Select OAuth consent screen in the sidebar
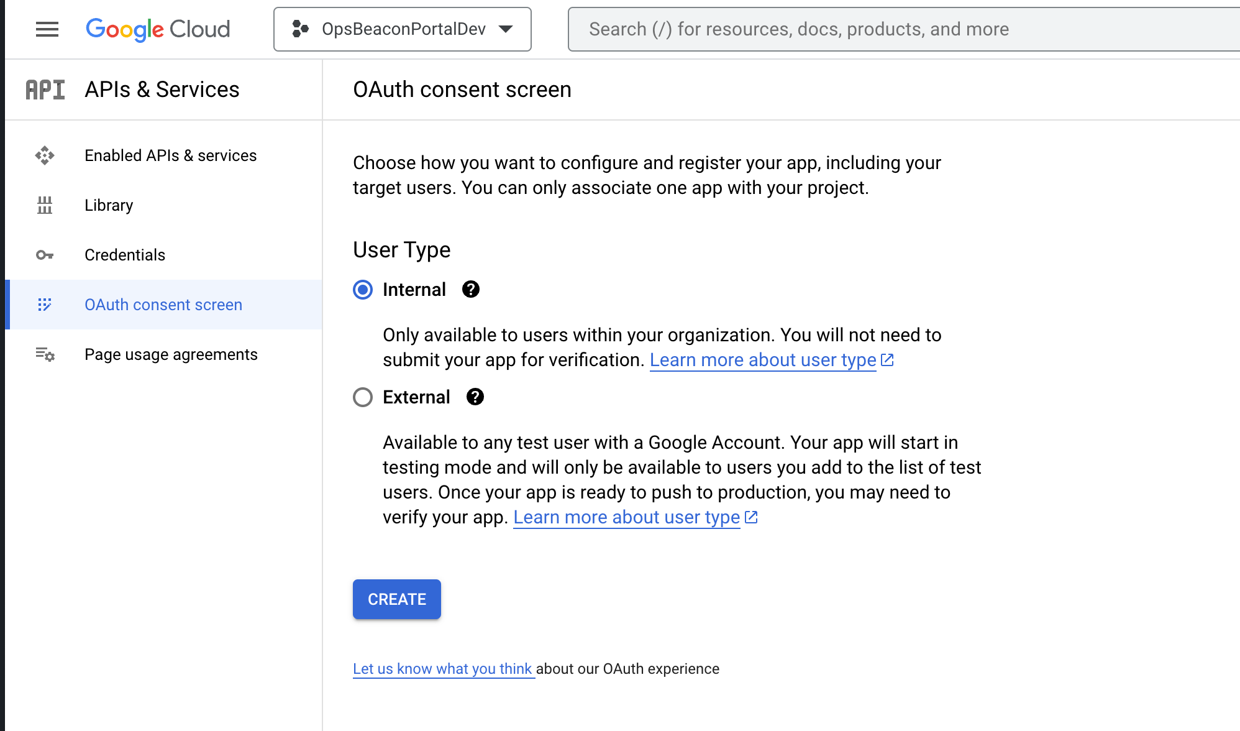This screenshot has height=731, width=1240. (164, 305)
